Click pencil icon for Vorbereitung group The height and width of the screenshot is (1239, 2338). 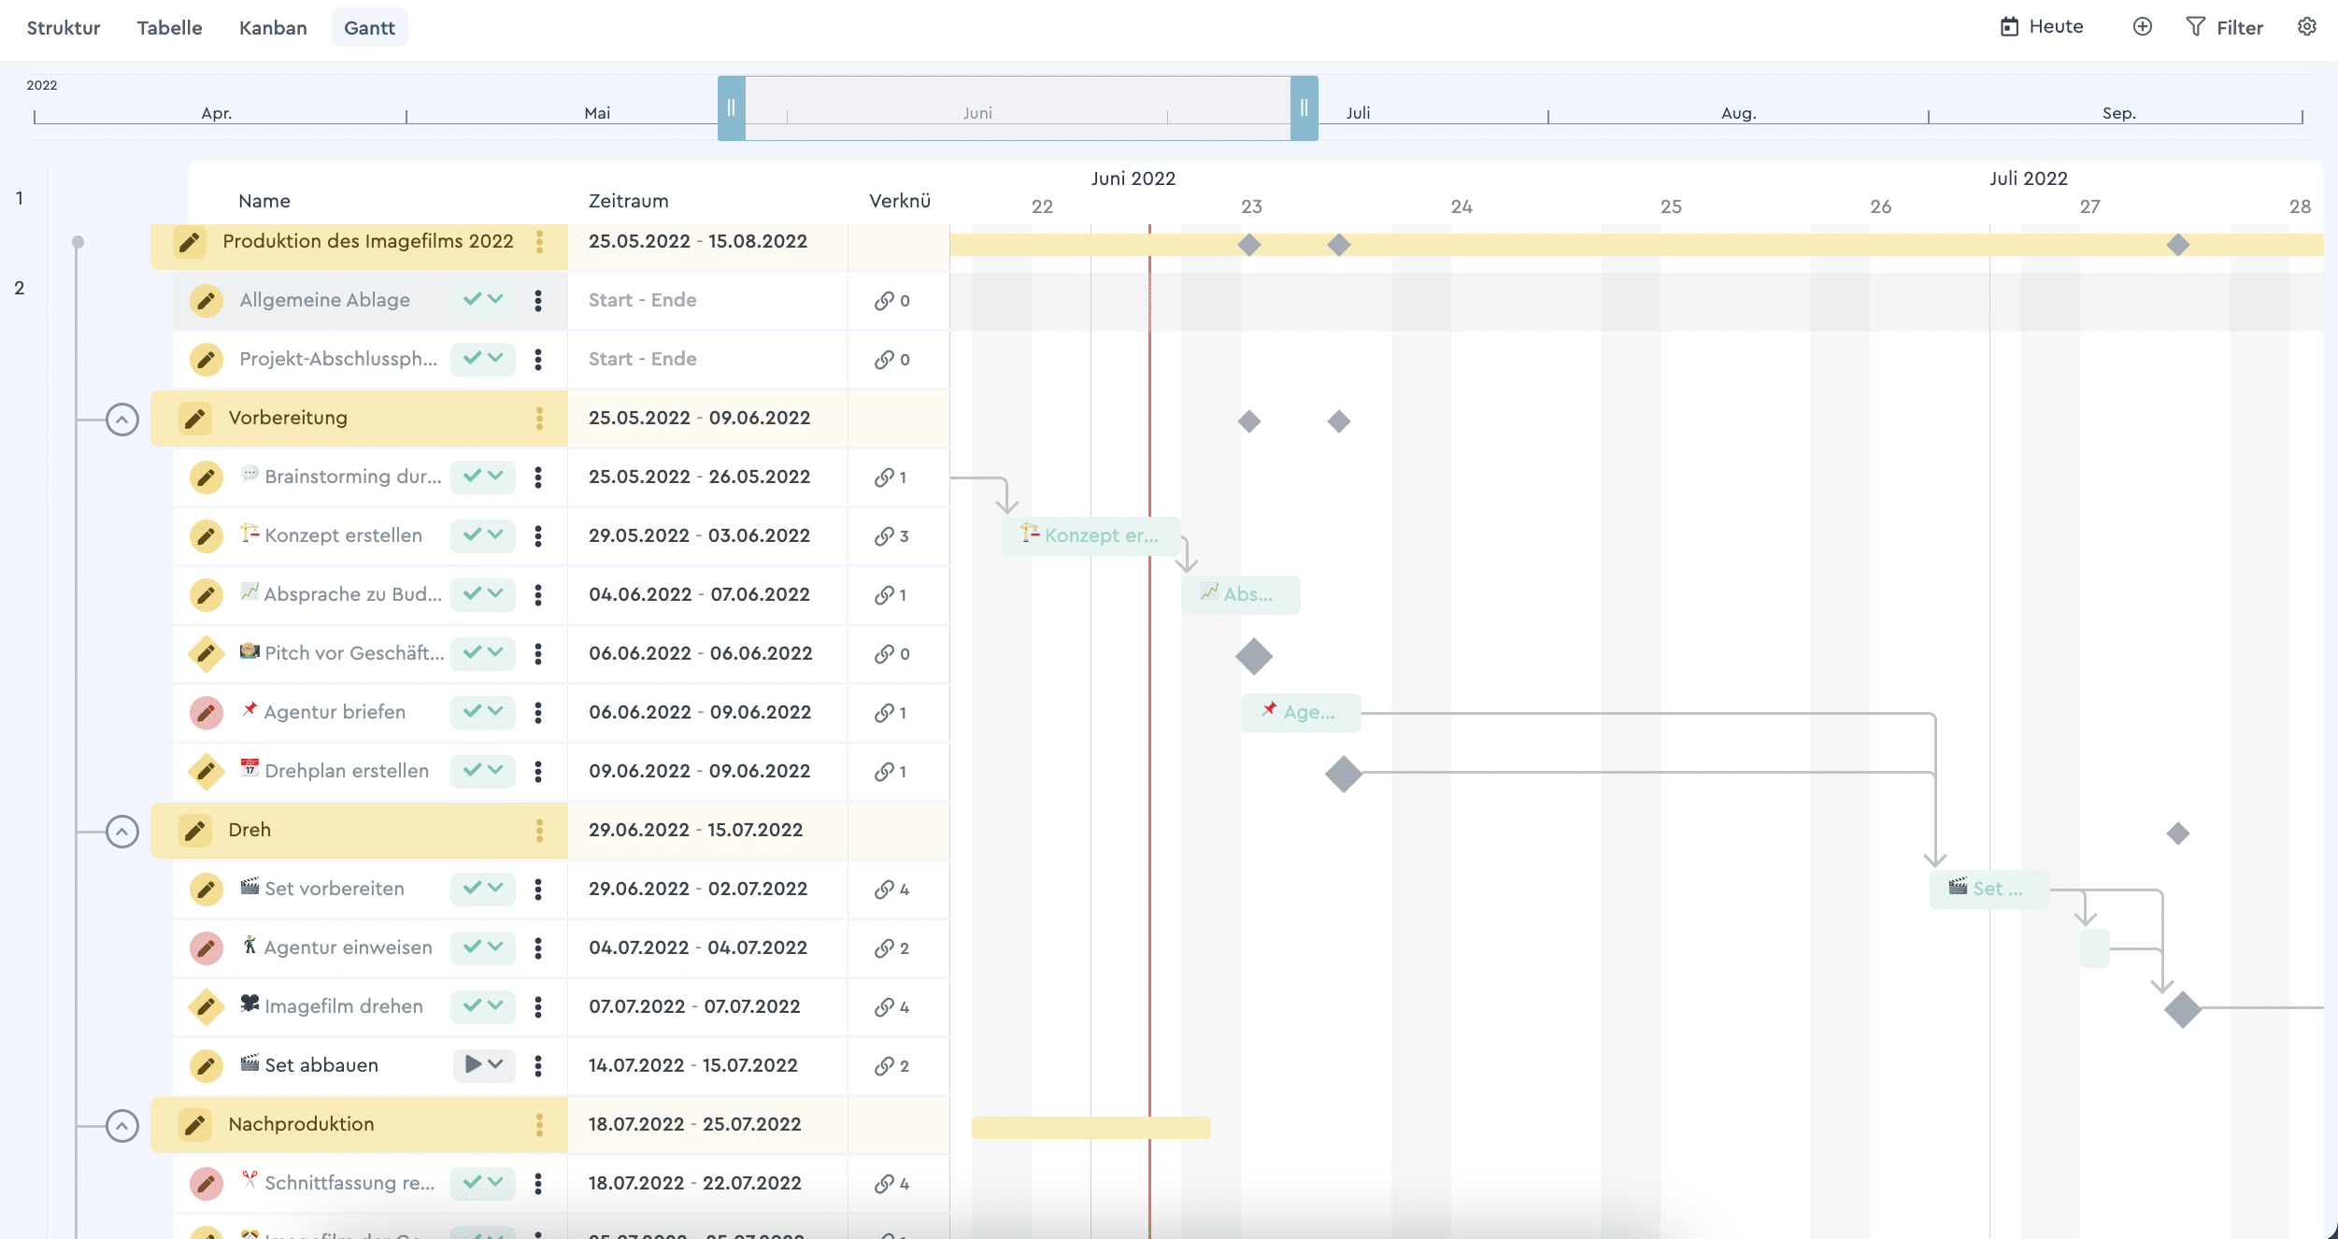click(x=195, y=419)
